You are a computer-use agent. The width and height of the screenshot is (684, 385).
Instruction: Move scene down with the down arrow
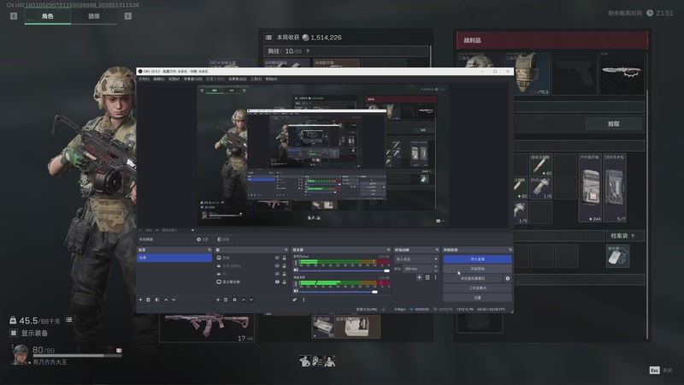click(x=174, y=300)
